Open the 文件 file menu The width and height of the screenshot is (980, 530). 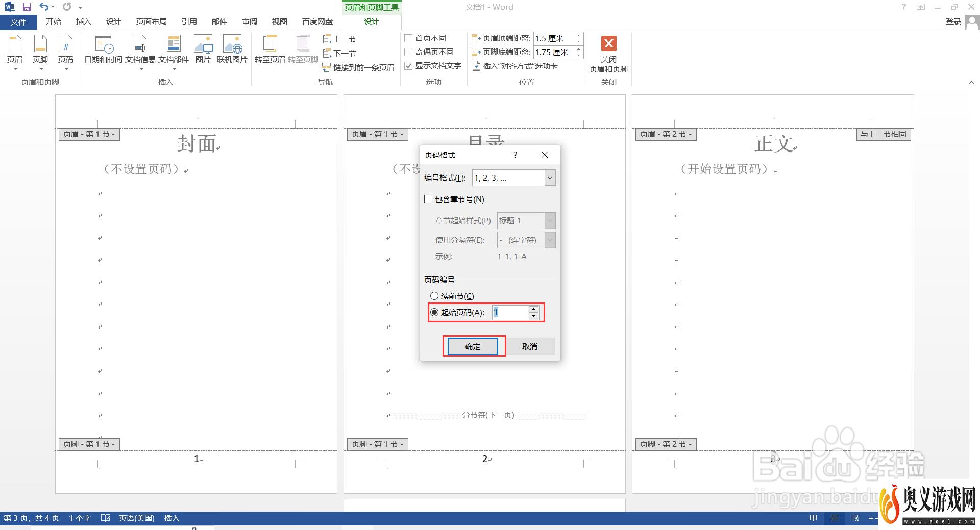tap(18, 22)
